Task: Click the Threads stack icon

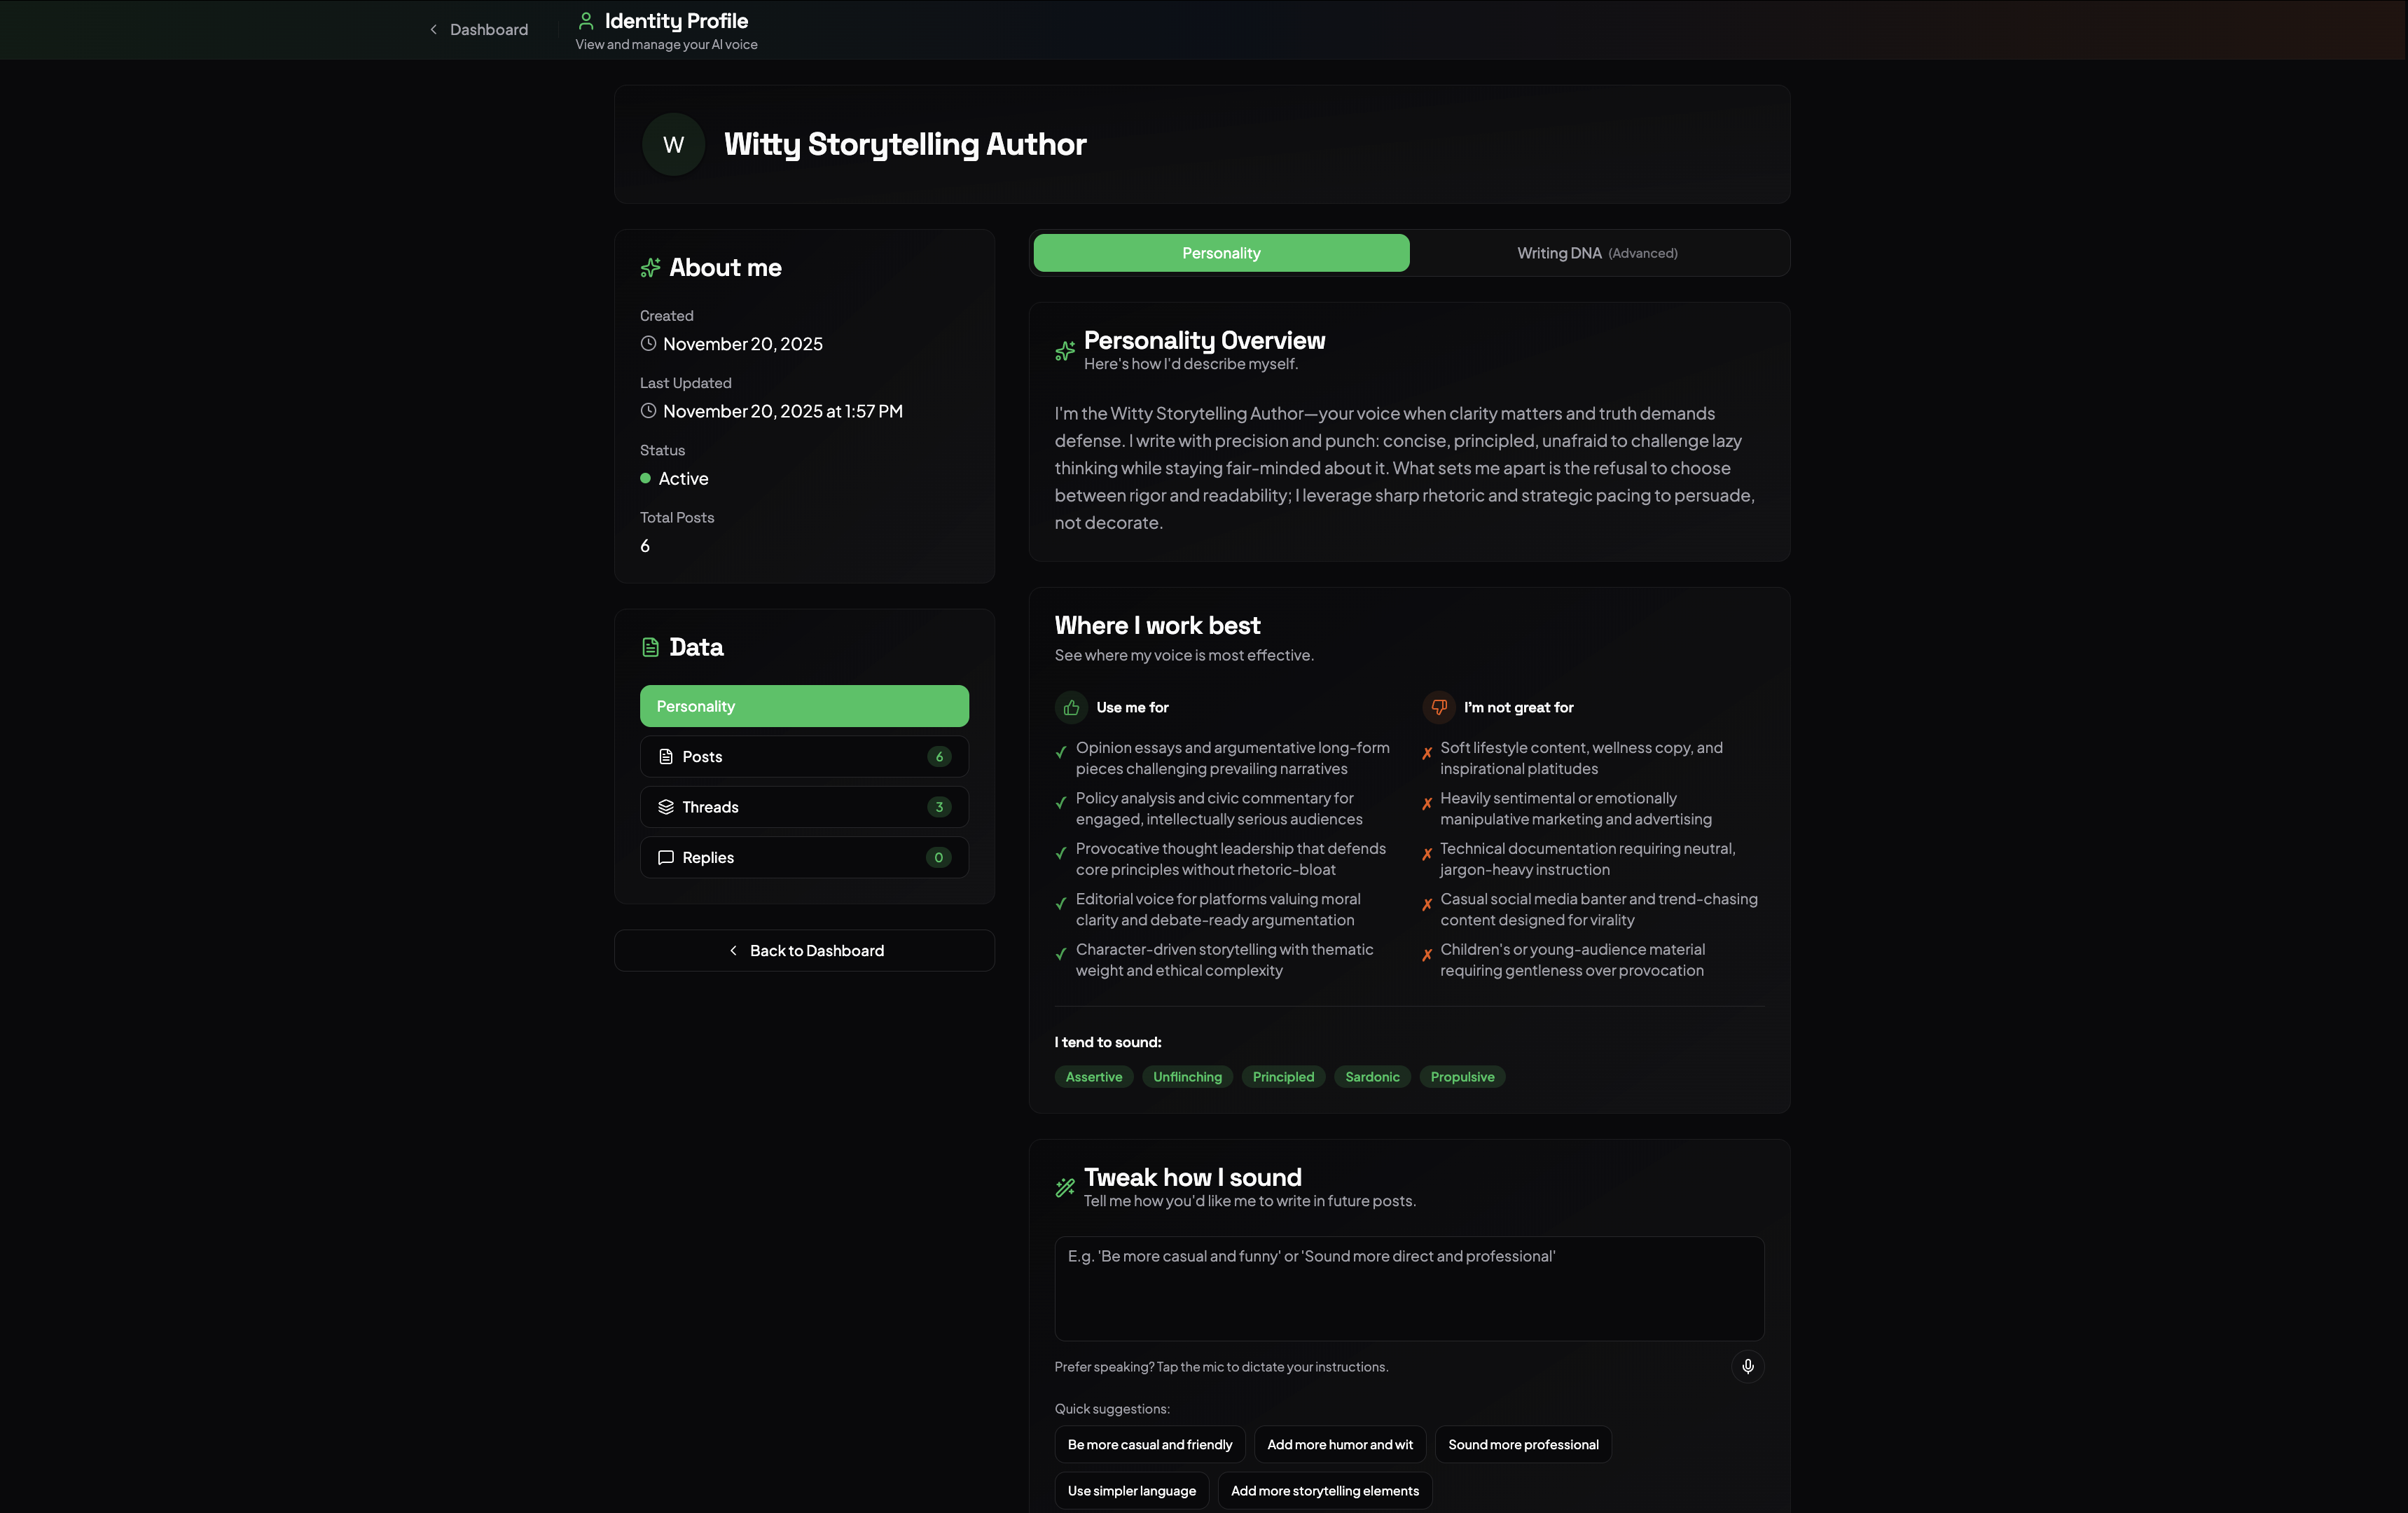Action: coord(666,807)
